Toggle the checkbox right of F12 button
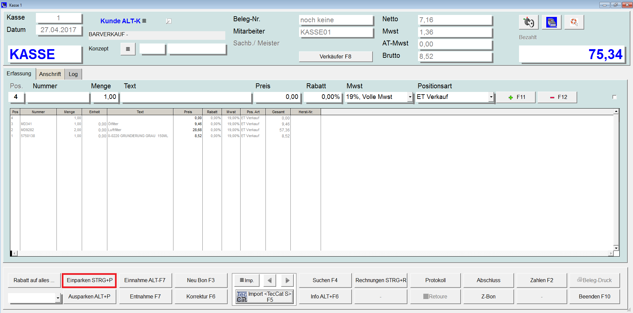This screenshot has height=313, width=633. (x=614, y=97)
